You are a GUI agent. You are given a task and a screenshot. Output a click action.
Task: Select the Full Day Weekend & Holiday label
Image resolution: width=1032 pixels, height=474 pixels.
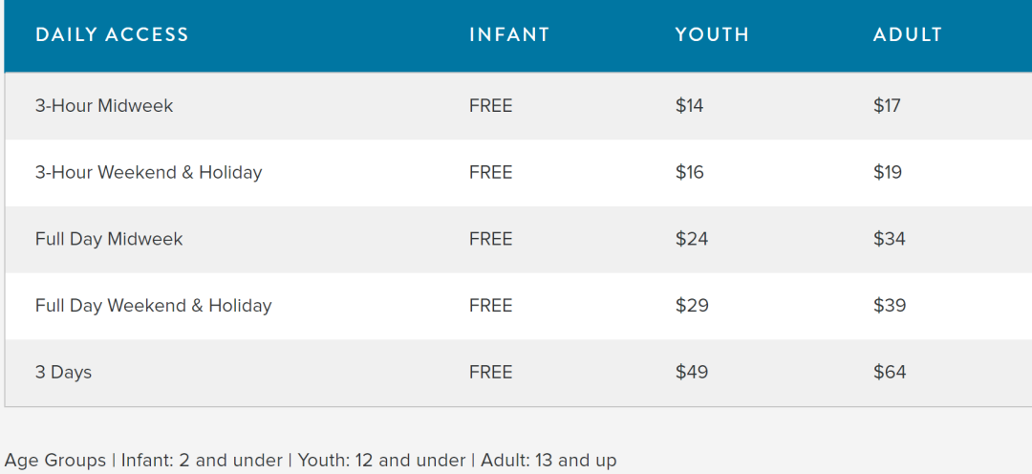tap(153, 306)
